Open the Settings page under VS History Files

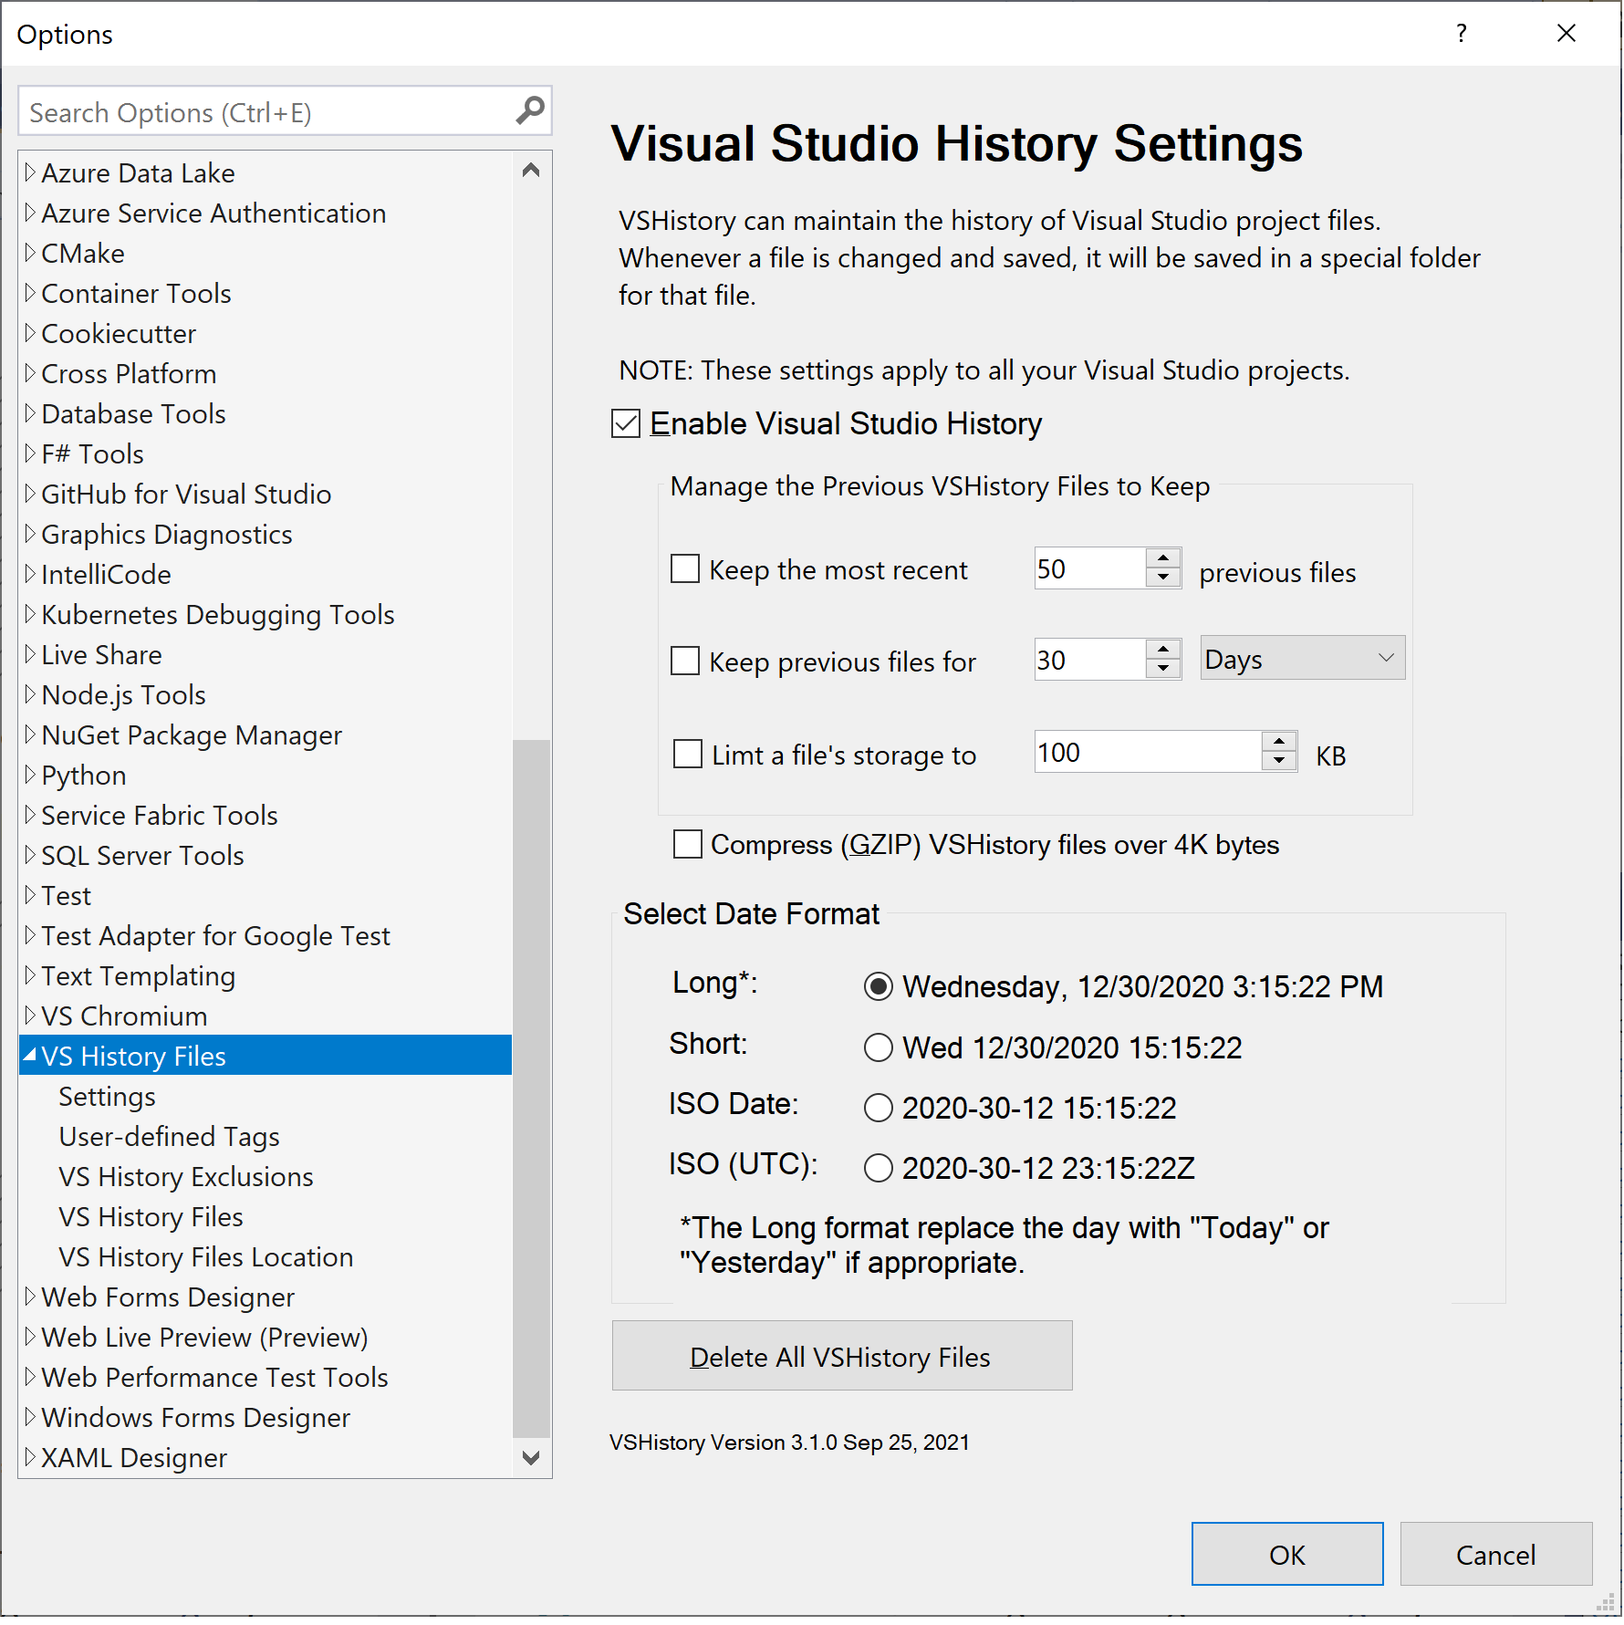107,1096
